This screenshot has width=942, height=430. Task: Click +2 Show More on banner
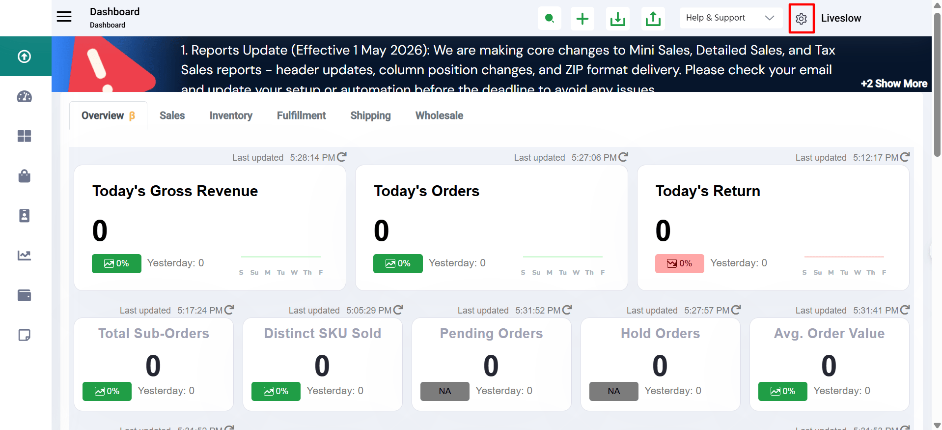pyautogui.click(x=894, y=84)
